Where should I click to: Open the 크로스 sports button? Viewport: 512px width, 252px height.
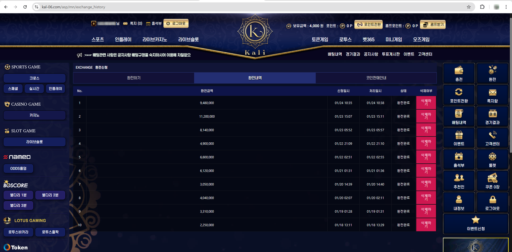pyautogui.click(x=34, y=78)
